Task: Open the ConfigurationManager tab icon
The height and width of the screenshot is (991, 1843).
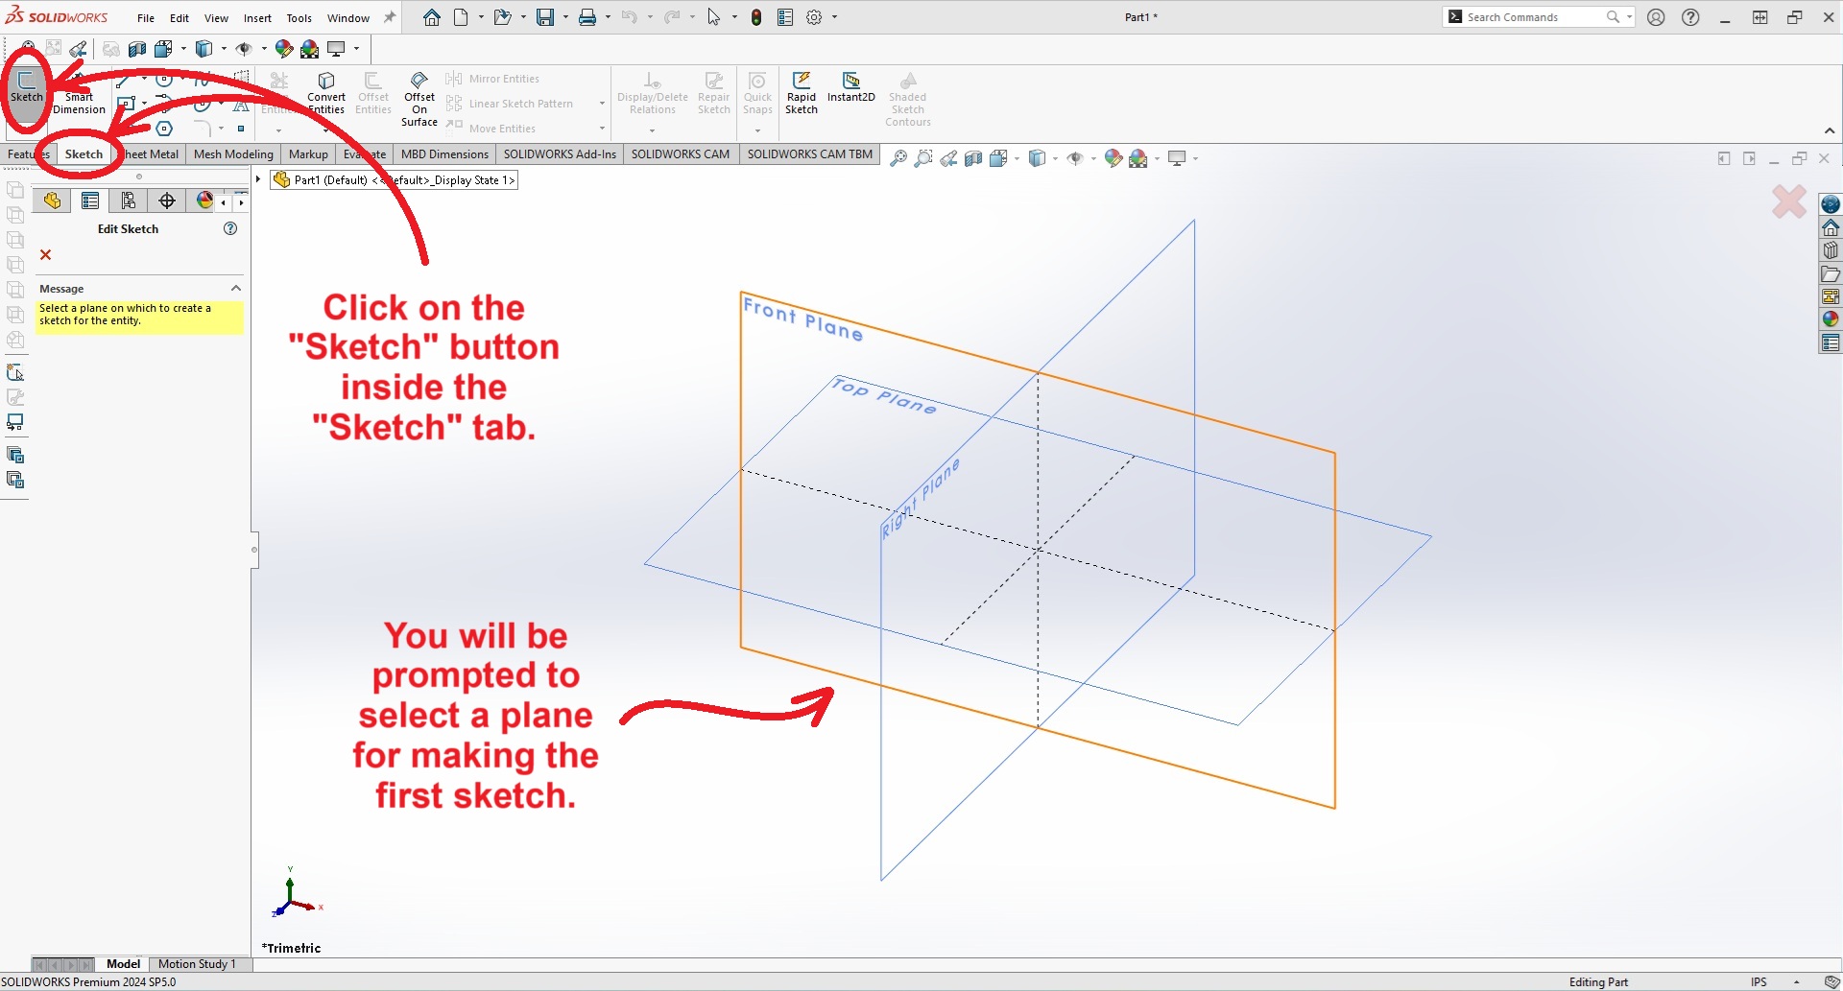Action: 129,201
